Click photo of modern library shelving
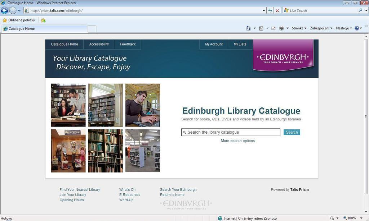The height and width of the screenshot is (221, 369). point(143,151)
